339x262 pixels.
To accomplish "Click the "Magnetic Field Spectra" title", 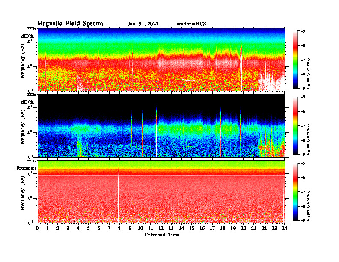I will pyautogui.click(x=70, y=24).
